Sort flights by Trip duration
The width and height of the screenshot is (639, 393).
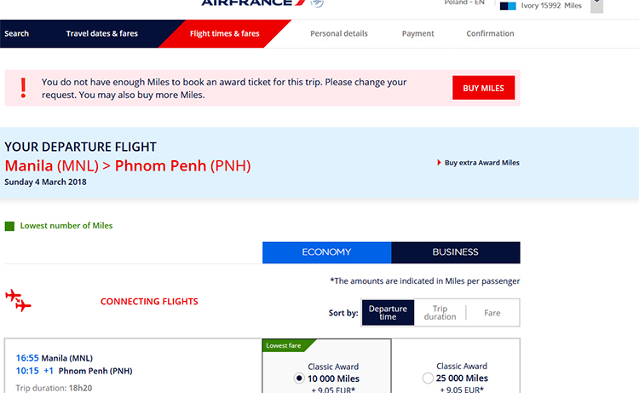coord(440,313)
